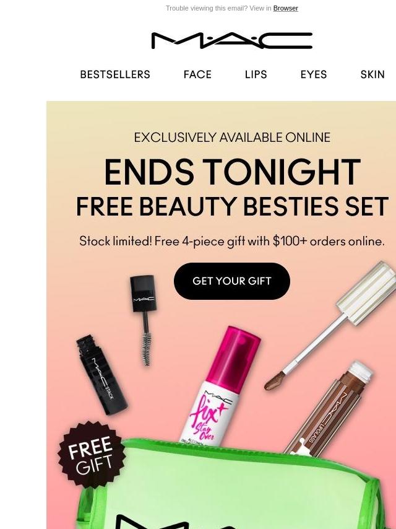This screenshot has height=529, width=396.
Task: Open the Browser view link
Action: [285, 8]
